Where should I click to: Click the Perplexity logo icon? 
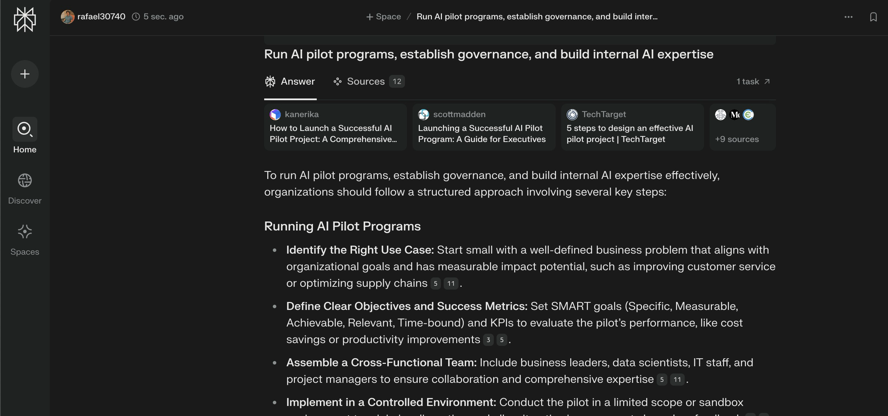(25, 20)
